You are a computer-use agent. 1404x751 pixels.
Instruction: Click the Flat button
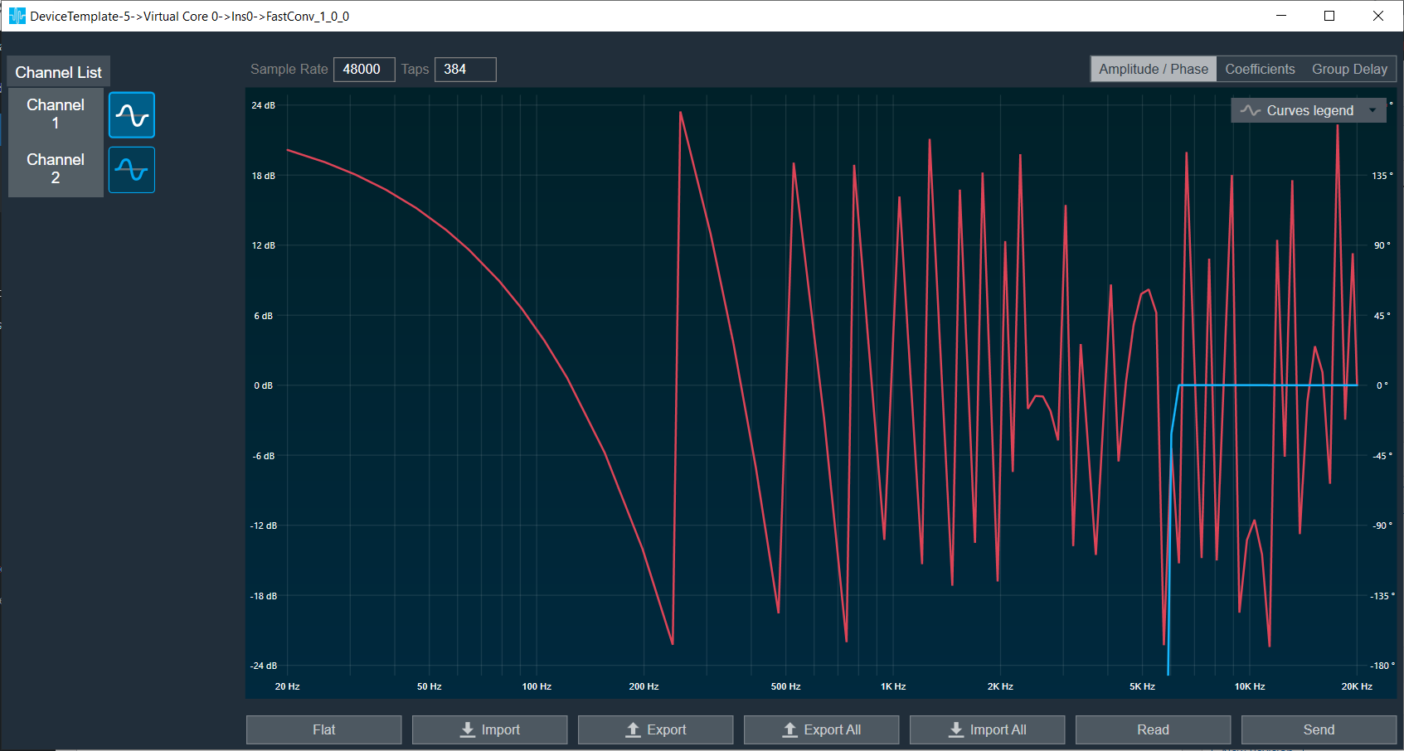pyautogui.click(x=324, y=729)
